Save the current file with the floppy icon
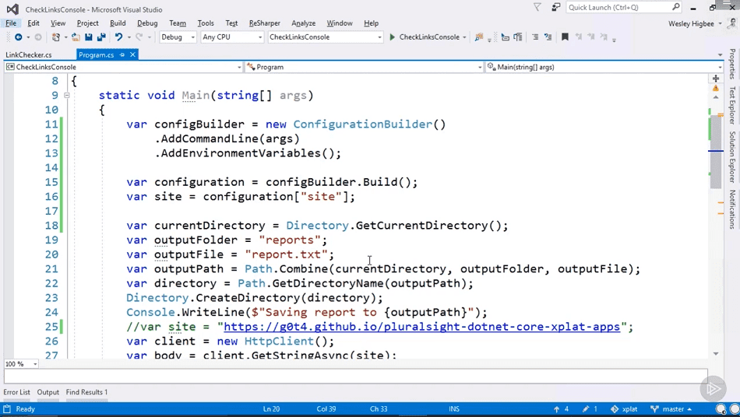 [x=88, y=37]
